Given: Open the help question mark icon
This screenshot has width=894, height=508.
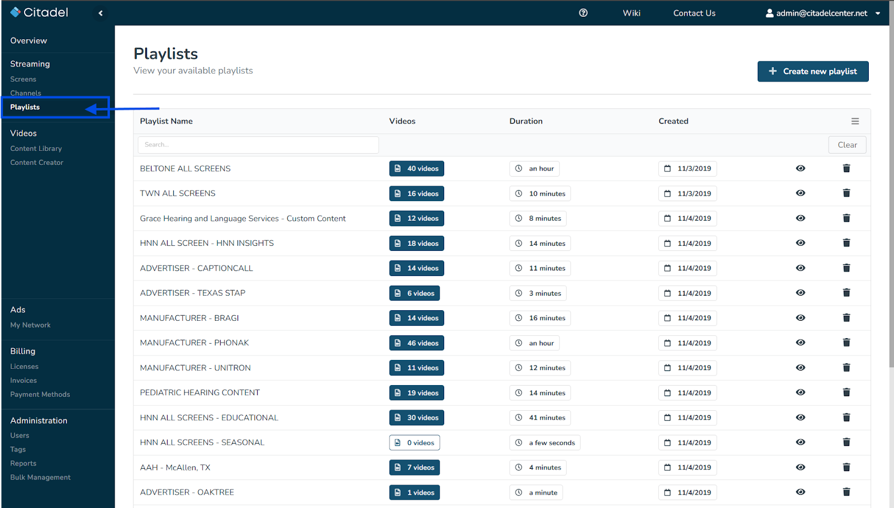Looking at the screenshot, I should [x=583, y=13].
